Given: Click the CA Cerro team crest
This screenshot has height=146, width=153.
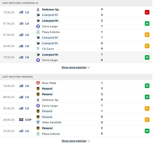Looking at the screenshot, I should coord(38,49).
